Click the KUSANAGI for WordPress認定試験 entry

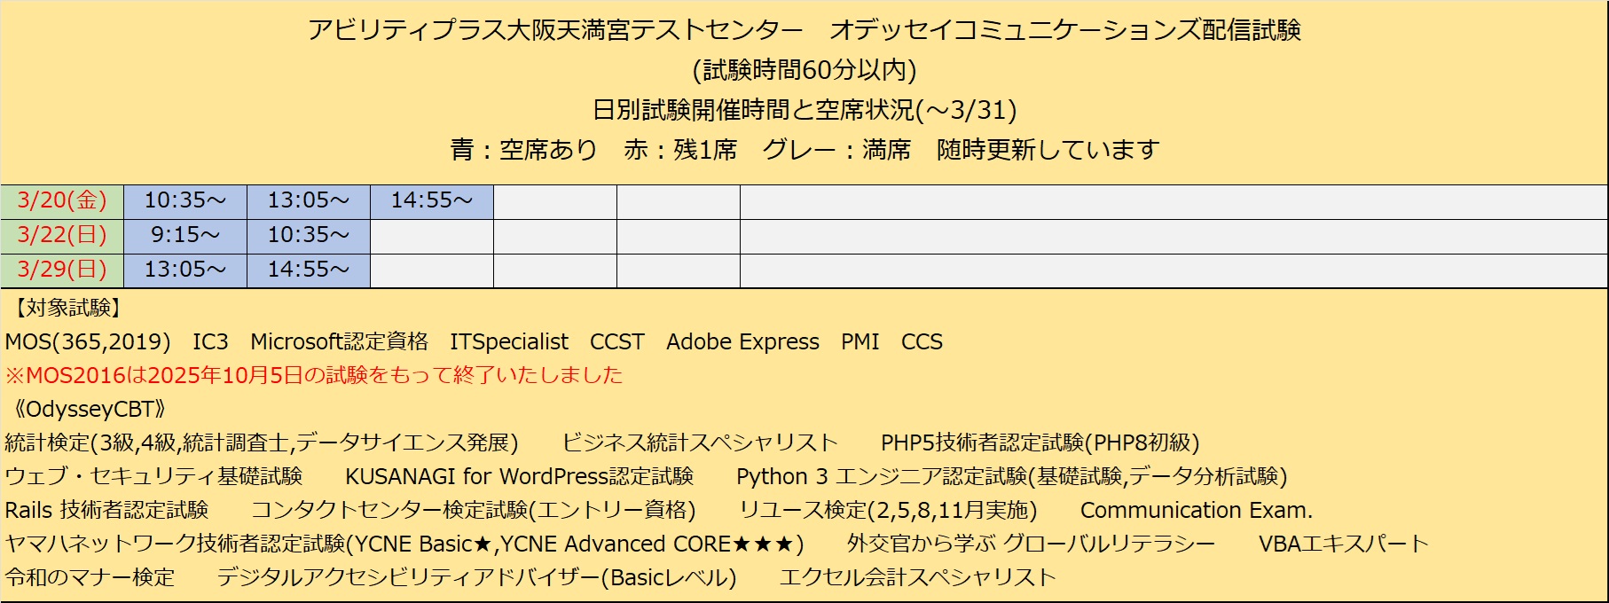point(519,477)
